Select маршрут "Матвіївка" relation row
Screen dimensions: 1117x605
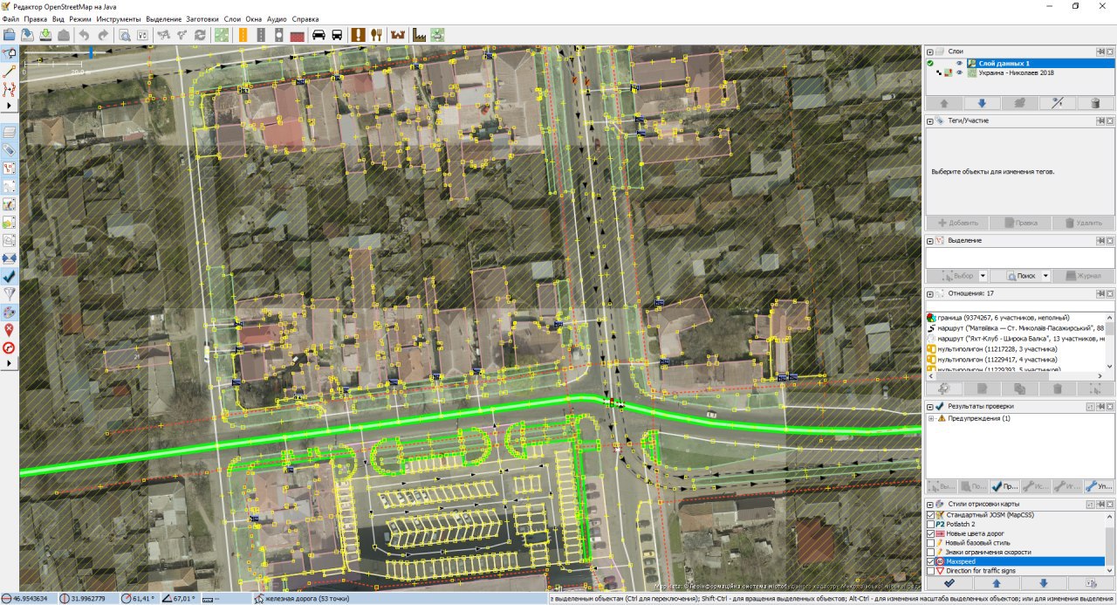(x=1016, y=327)
